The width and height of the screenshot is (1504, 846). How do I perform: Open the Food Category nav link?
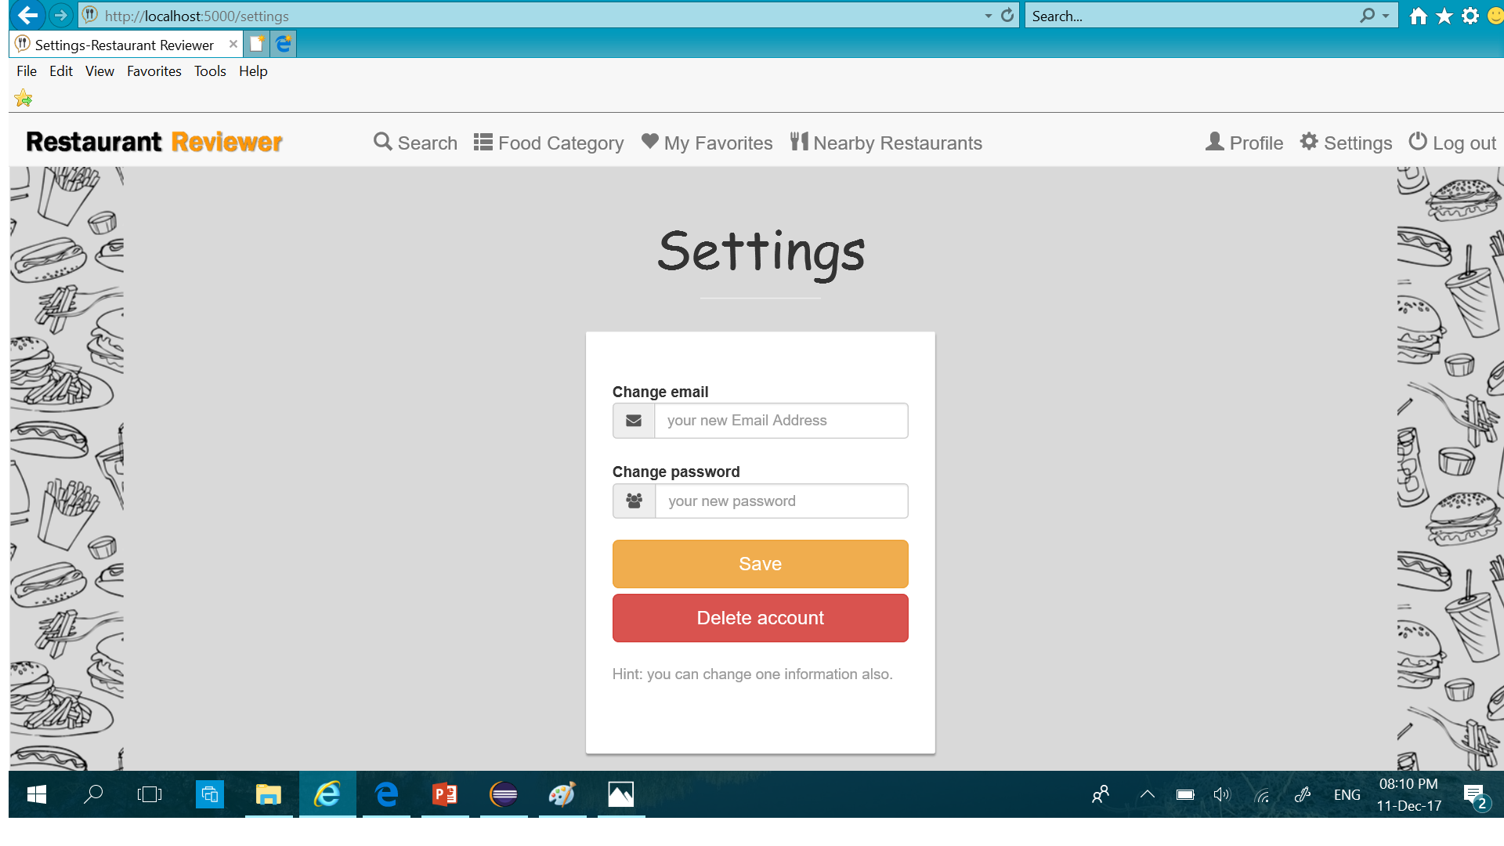click(548, 143)
